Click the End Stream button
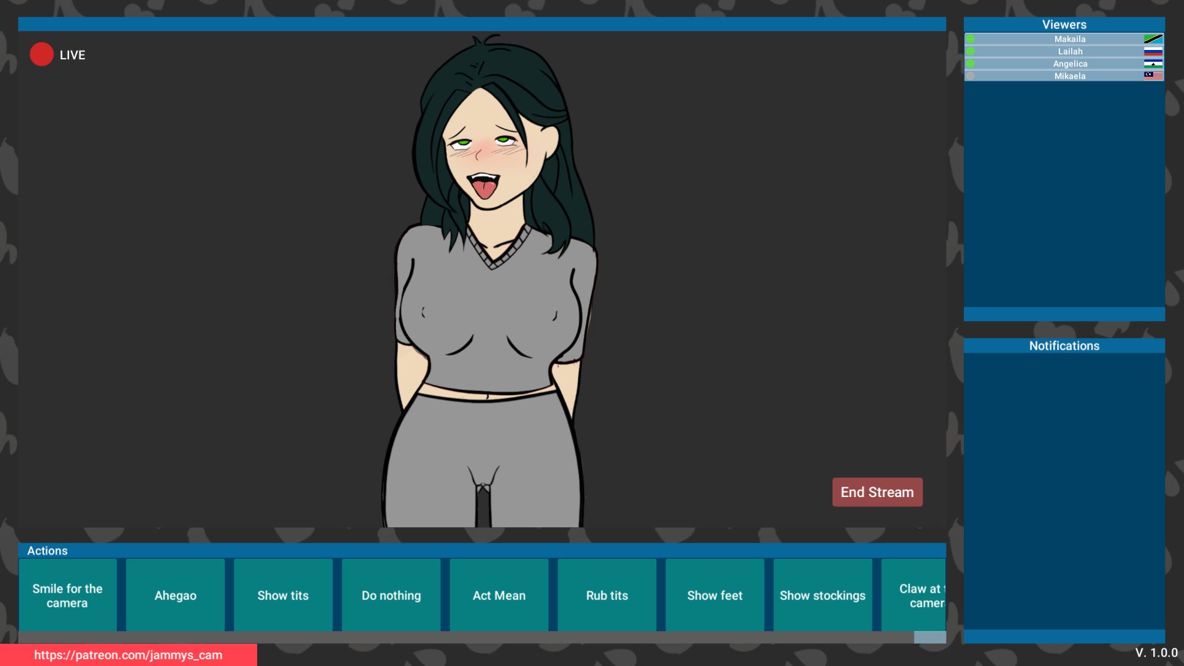This screenshot has width=1184, height=666. (x=877, y=491)
